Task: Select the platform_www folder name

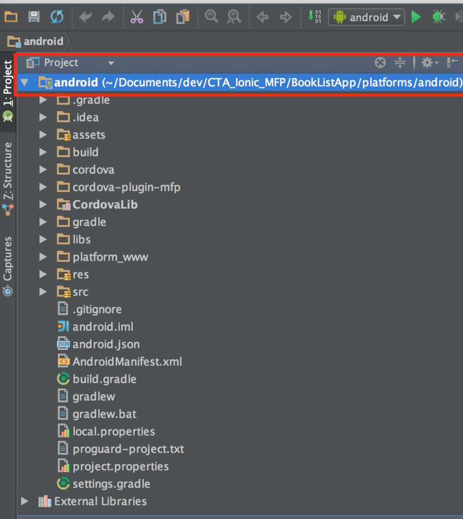Action: [110, 257]
